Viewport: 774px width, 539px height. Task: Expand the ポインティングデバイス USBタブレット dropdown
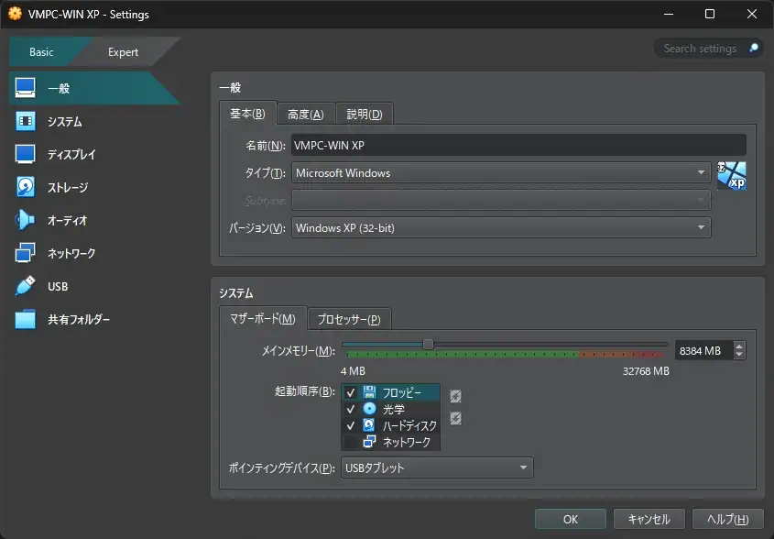tap(436, 467)
